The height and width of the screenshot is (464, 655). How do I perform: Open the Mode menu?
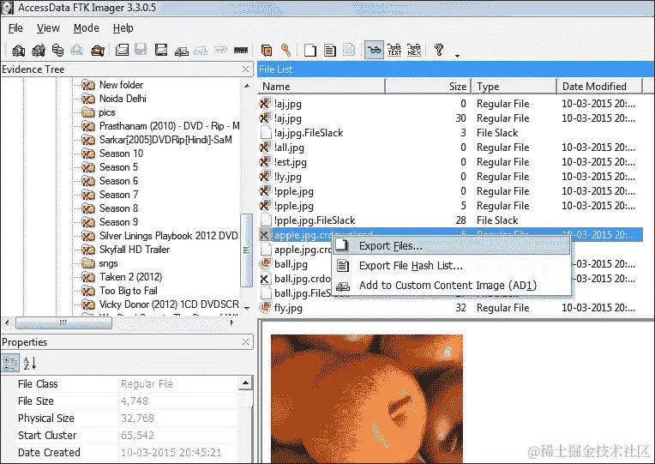[x=87, y=28]
